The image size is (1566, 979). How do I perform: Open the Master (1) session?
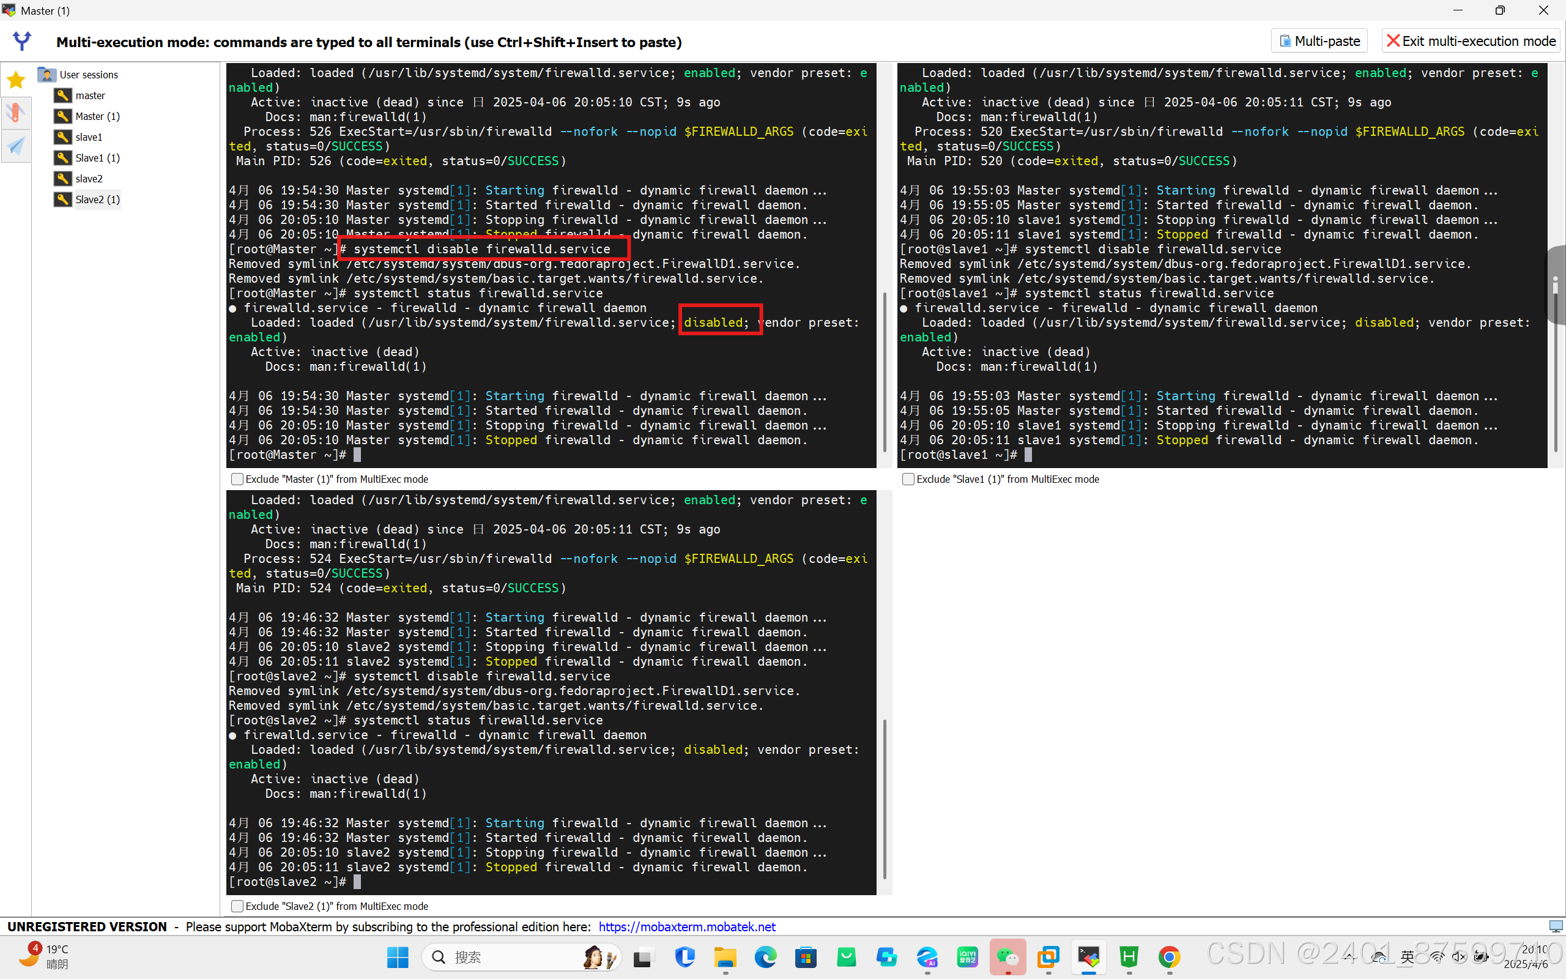(87, 116)
